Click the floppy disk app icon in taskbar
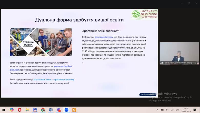 [x=35, y=110]
